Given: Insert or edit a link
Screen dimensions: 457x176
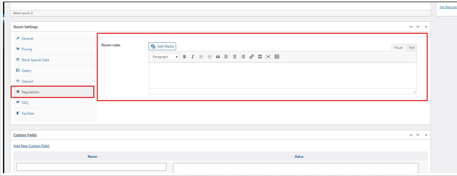Looking at the screenshot, I should [252, 57].
